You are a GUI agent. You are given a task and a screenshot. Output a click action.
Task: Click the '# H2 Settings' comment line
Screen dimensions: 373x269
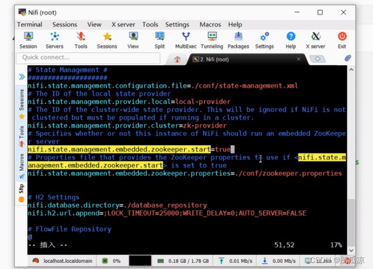coord(54,197)
